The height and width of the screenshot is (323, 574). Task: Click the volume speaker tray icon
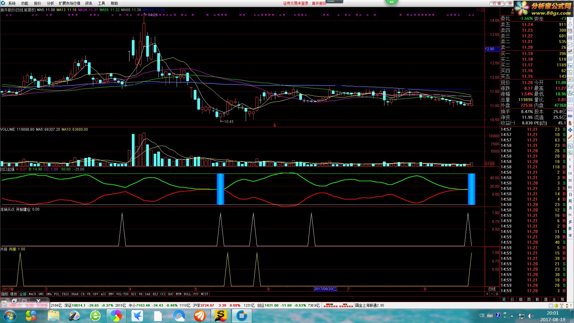click(530, 316)
